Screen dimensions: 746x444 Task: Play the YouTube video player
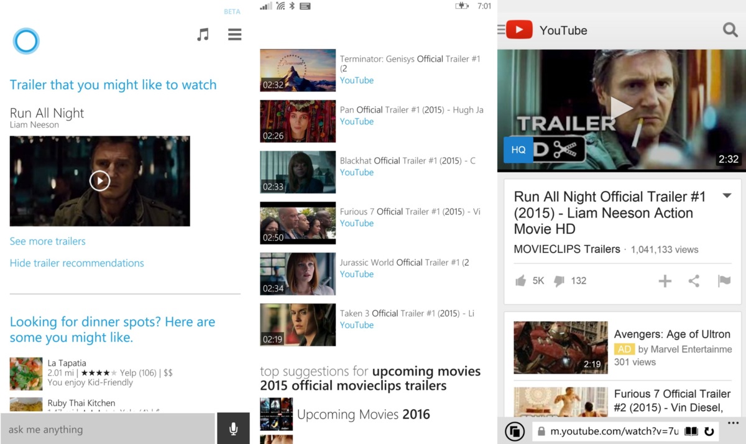coord(622,108)
